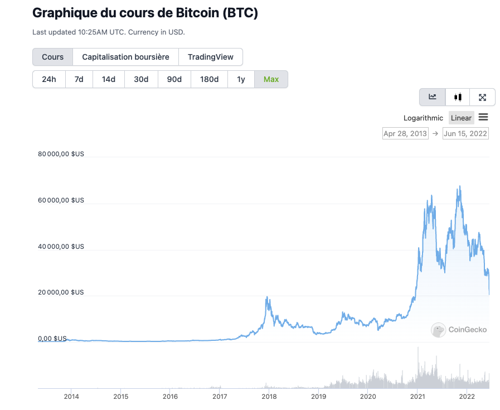The height and width of the screenshot is (410, 500).
Task: Select Linear scale
Action: pos(461,118)
